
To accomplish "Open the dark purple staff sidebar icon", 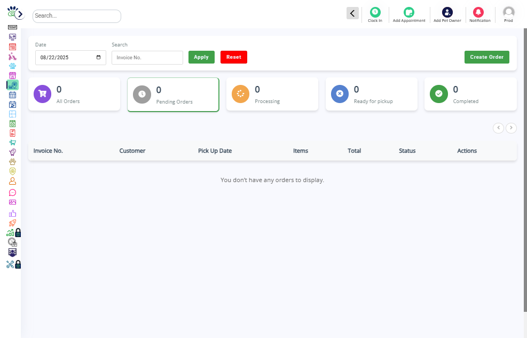I will (12, 253).
